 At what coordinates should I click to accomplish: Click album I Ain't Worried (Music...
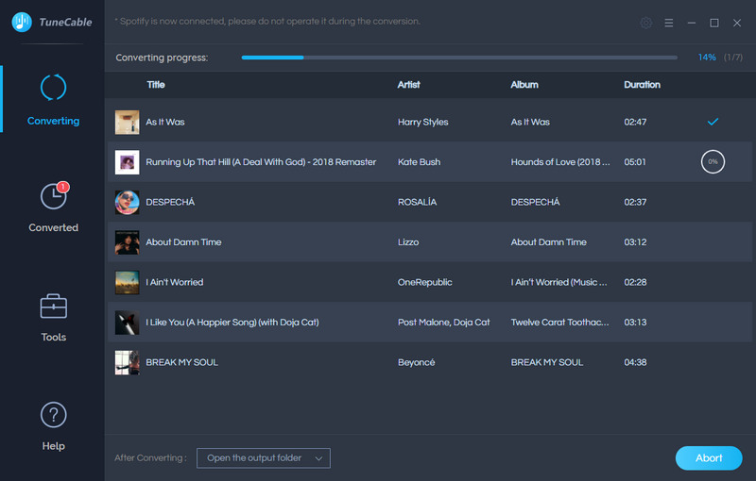(558, 282)
